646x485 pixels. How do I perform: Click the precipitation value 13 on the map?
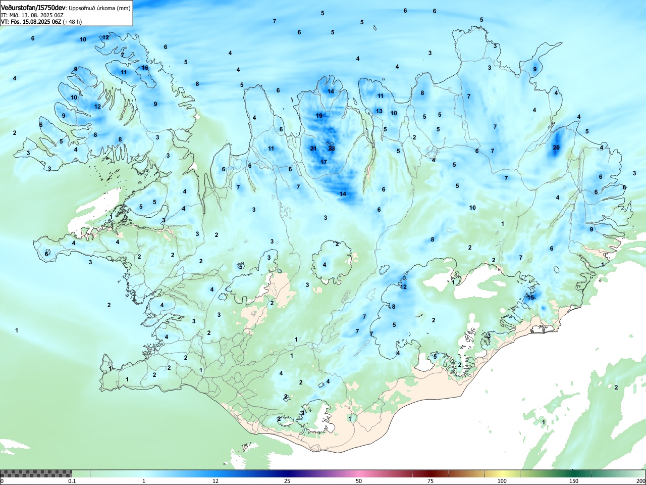pos(379,111)
